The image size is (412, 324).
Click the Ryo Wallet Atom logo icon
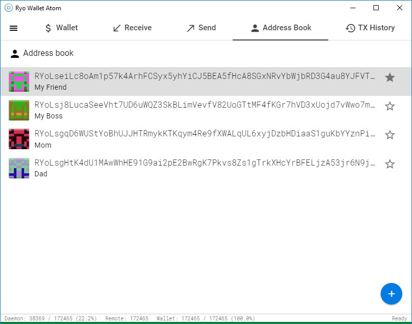[9, 8]
